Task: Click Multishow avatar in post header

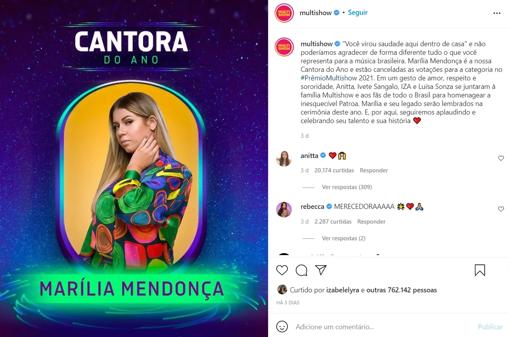Action: click(x=284, y=13)
